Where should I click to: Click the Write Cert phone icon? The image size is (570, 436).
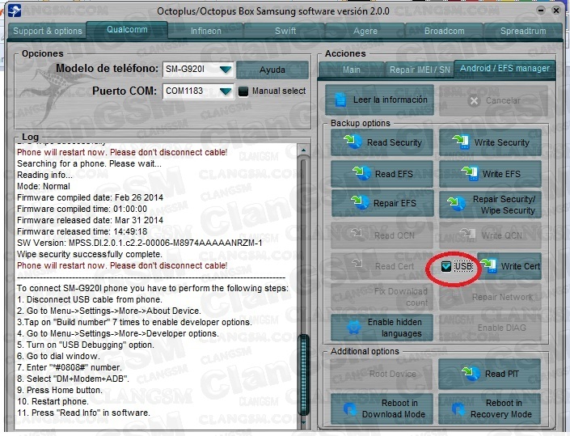(x=488, y=266)
